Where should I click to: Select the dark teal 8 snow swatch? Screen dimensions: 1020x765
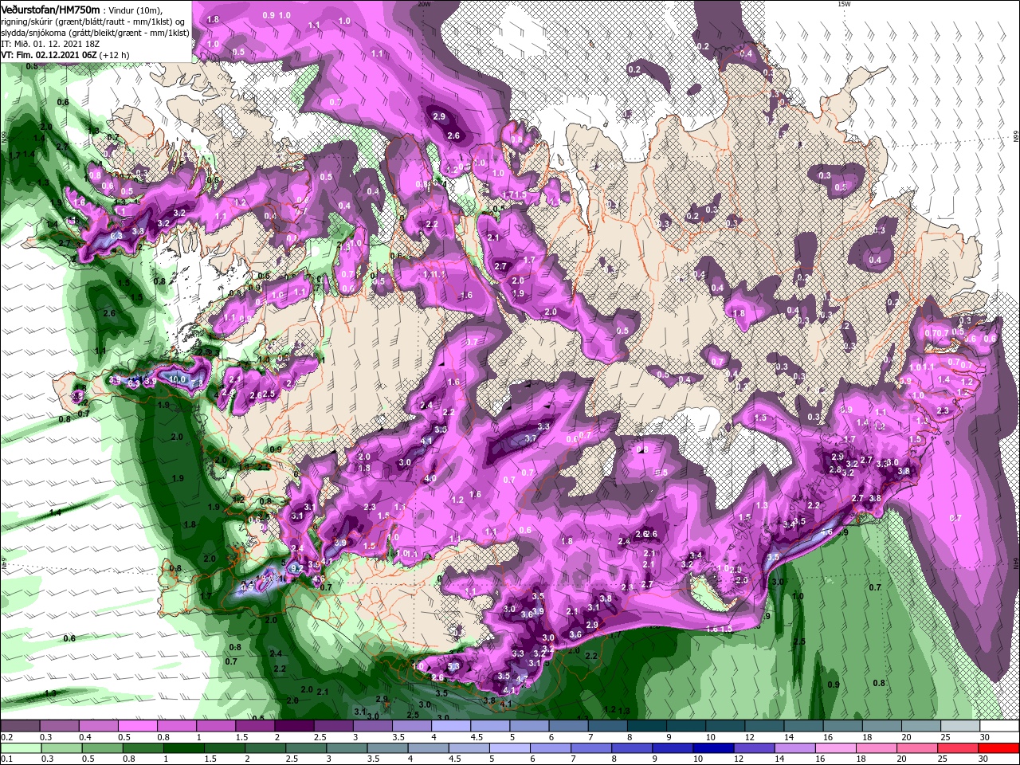coord(646,726)
